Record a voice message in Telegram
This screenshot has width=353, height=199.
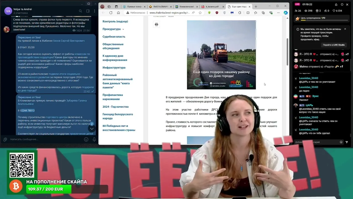94,139
